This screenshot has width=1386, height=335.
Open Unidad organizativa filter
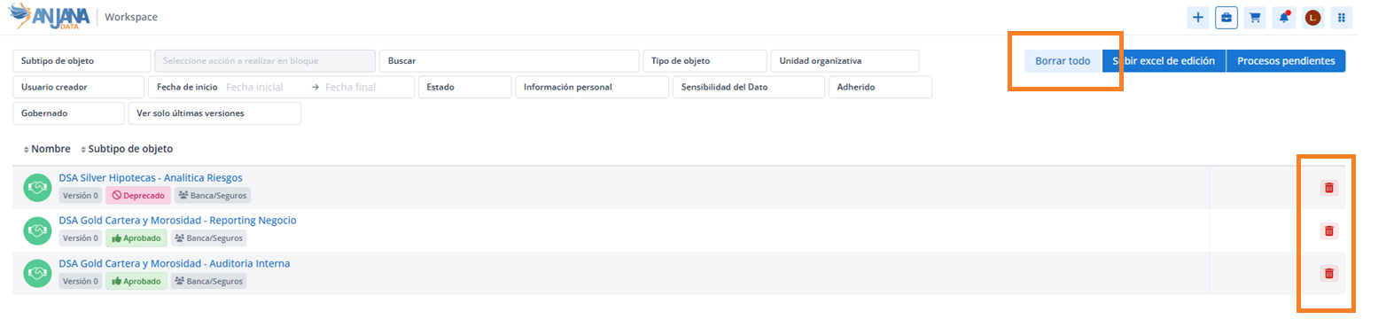[845, 61]
